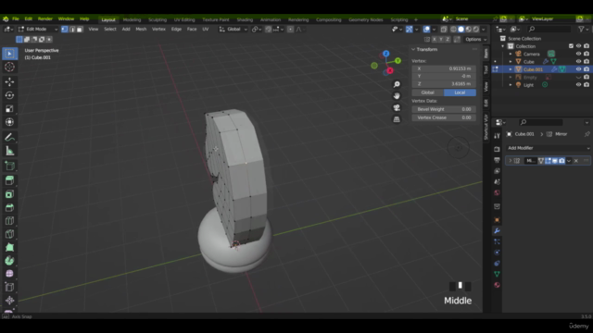Open the Render menu
The height and width of the screenshot is (333, 593).
45,18
